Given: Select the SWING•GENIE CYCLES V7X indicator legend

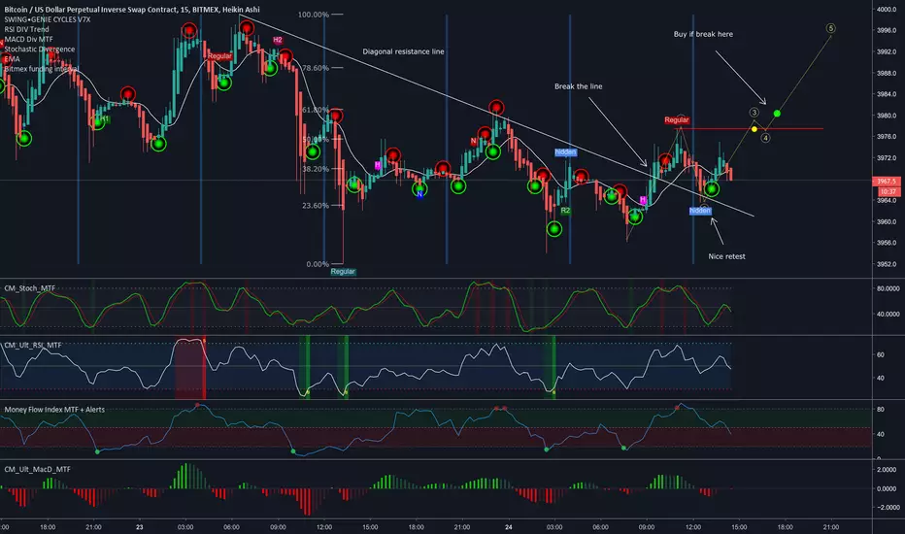Looking at the screenshot, I should (x=48, y=19).
